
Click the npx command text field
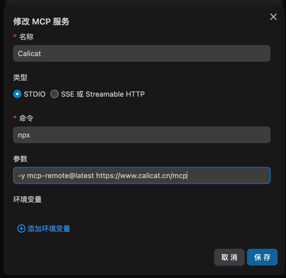point(142,135)
